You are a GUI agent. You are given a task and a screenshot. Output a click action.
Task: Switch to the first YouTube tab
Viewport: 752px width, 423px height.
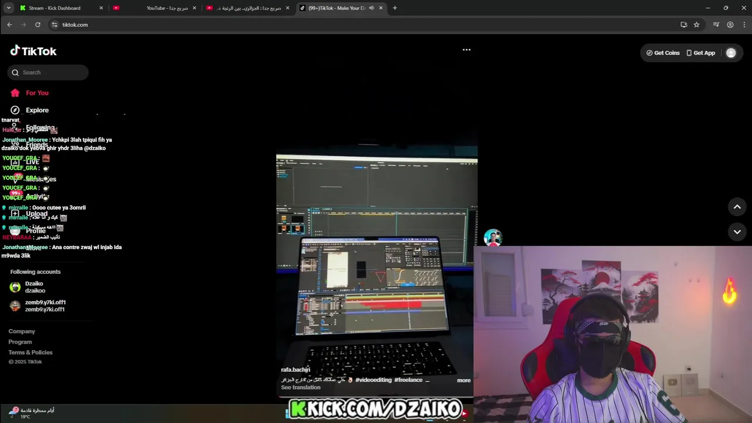coord(155,8)
